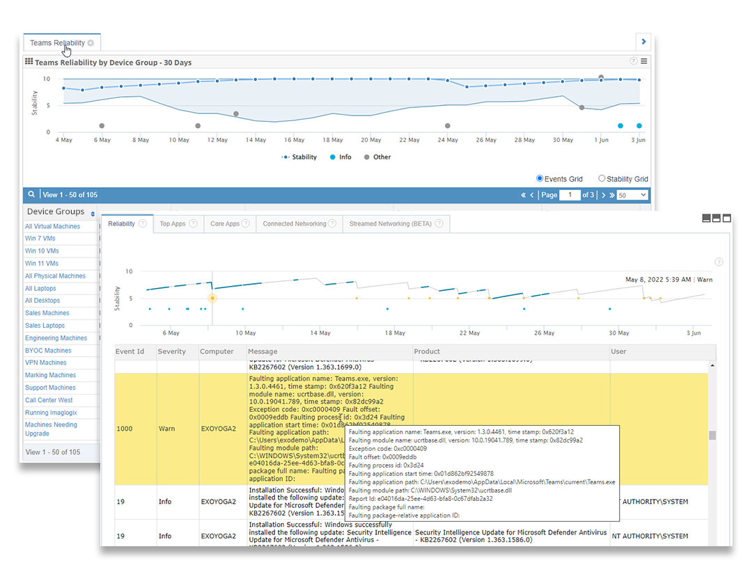
Task: Select the Stability Grid radio button
Action: [602, 178]
